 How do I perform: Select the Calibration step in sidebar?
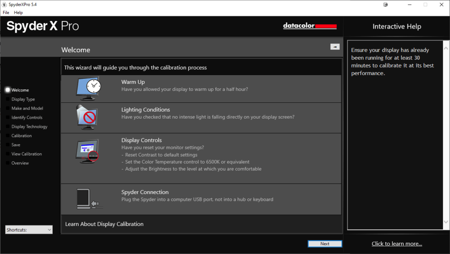(22, 136)
